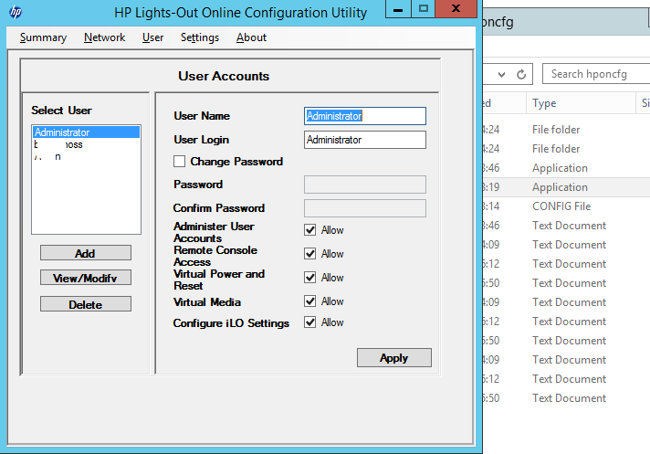Disable Allow for Virtual Power and Reset

(310, 278)
